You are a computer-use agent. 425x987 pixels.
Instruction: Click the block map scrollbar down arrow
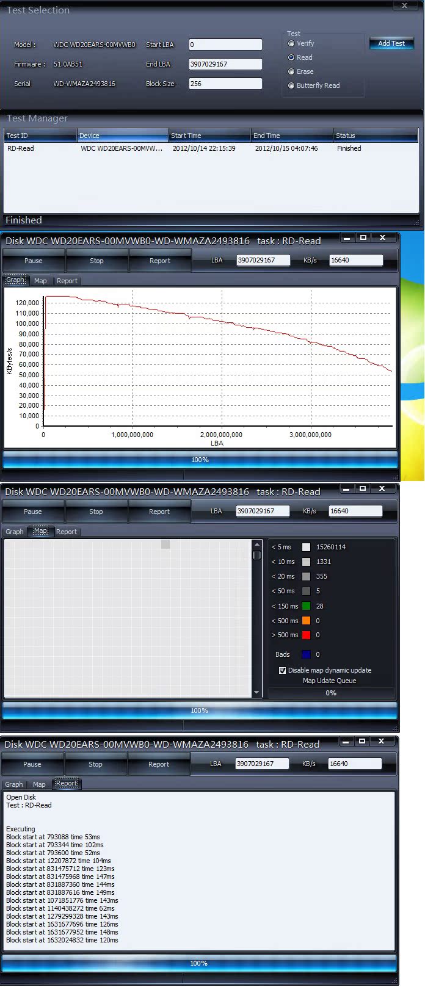coord(256,693)
